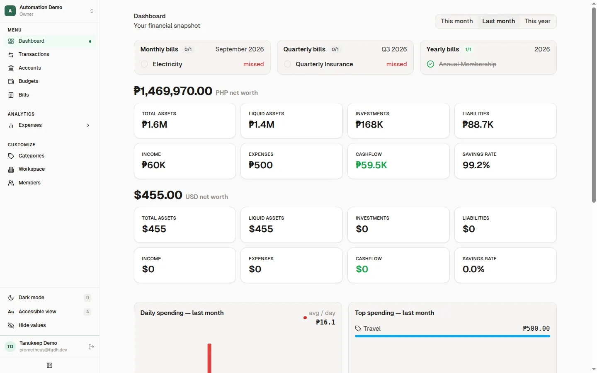Click the Members people icon

11,183
